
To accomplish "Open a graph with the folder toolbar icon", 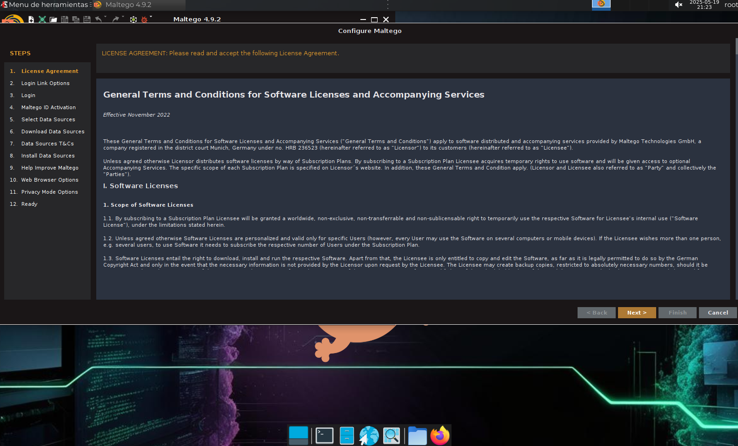I will pos(53,20).
